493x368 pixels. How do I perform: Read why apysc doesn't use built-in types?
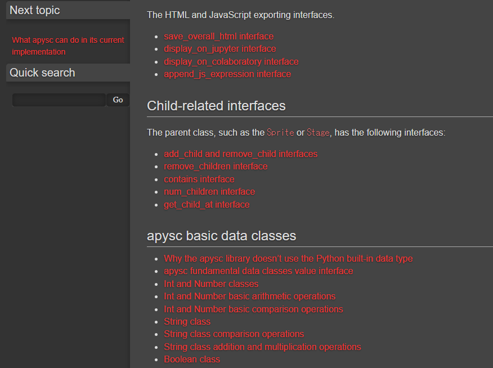pos(288,258)
